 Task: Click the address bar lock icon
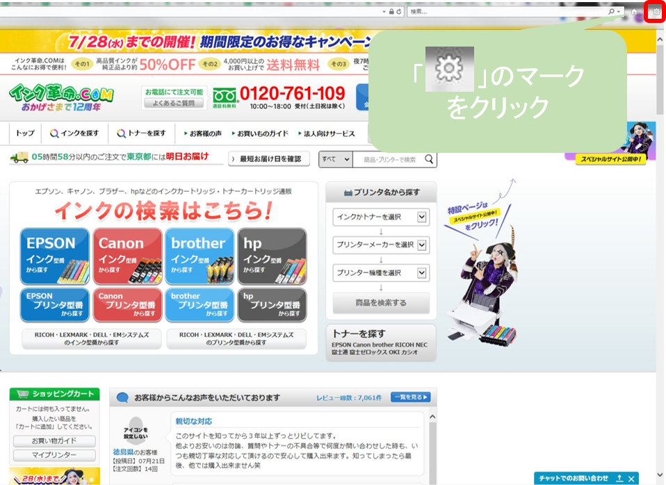pyautogui.click(x=391, y=12)
